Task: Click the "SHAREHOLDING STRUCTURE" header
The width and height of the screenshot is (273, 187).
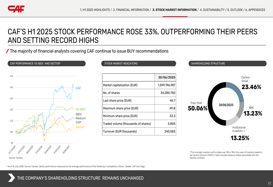Action: click(227, 64)
